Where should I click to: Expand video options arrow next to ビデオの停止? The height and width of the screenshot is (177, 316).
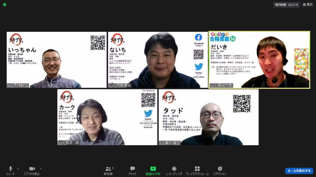41,169
